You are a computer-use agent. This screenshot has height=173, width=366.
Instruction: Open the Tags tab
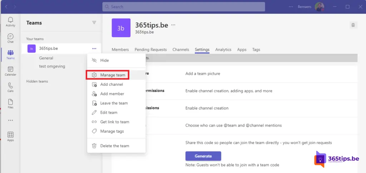[256, 49]
